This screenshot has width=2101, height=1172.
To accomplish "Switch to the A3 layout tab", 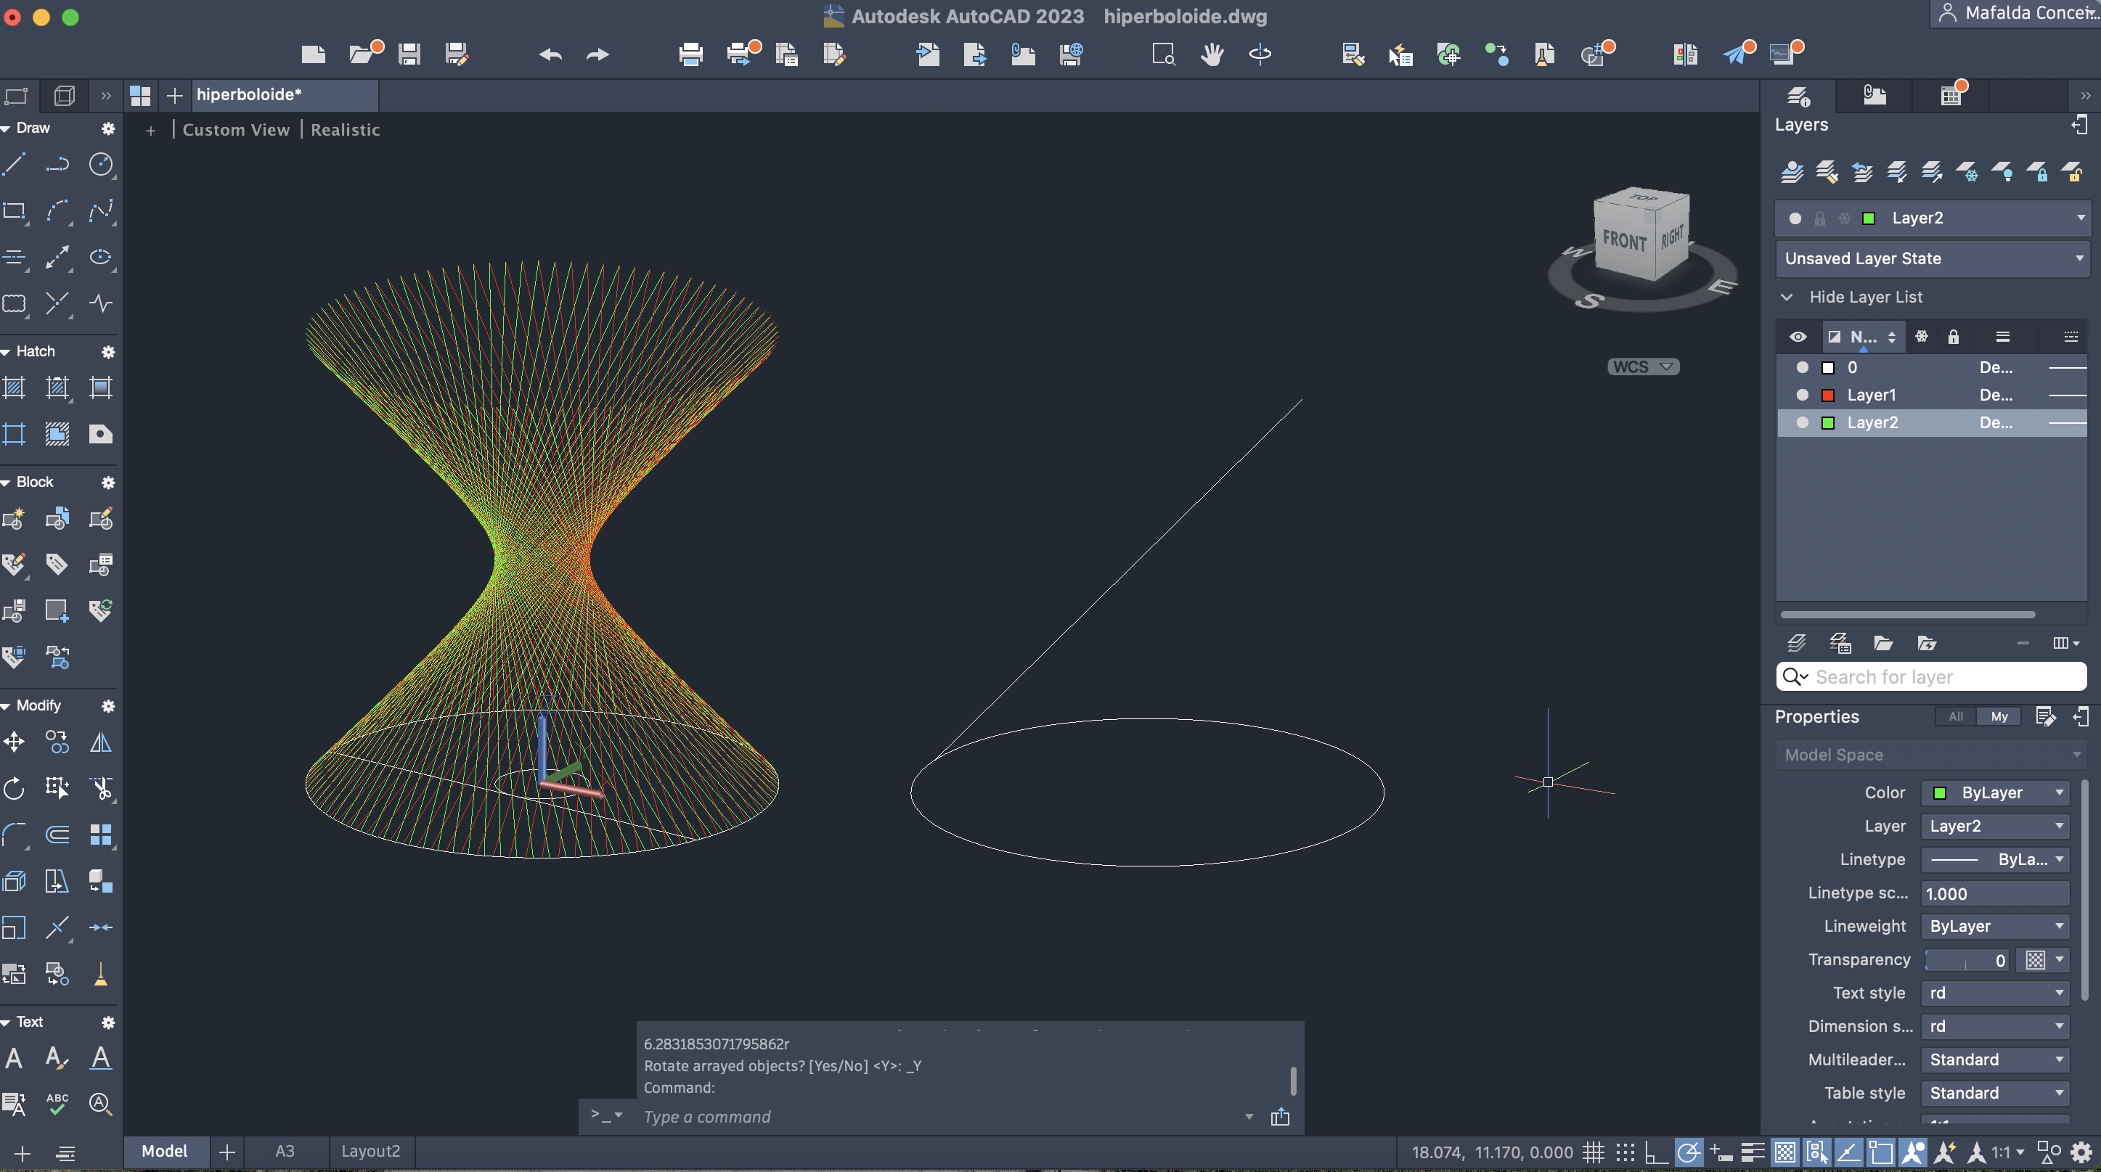I will coord(284,1151).
